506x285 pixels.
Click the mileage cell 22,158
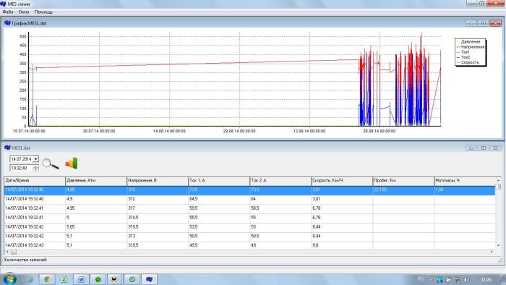(x=403, y=190)
